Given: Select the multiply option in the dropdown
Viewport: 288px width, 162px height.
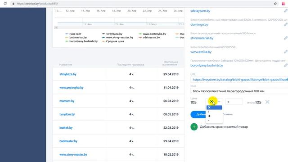Looking at the screenshot, I should point(214,108).
